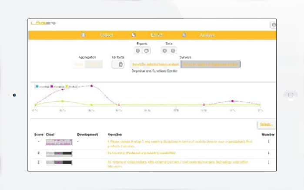Click the yellow-green peak data point on chart
The image size is (304, 190).
click(63, 101)
